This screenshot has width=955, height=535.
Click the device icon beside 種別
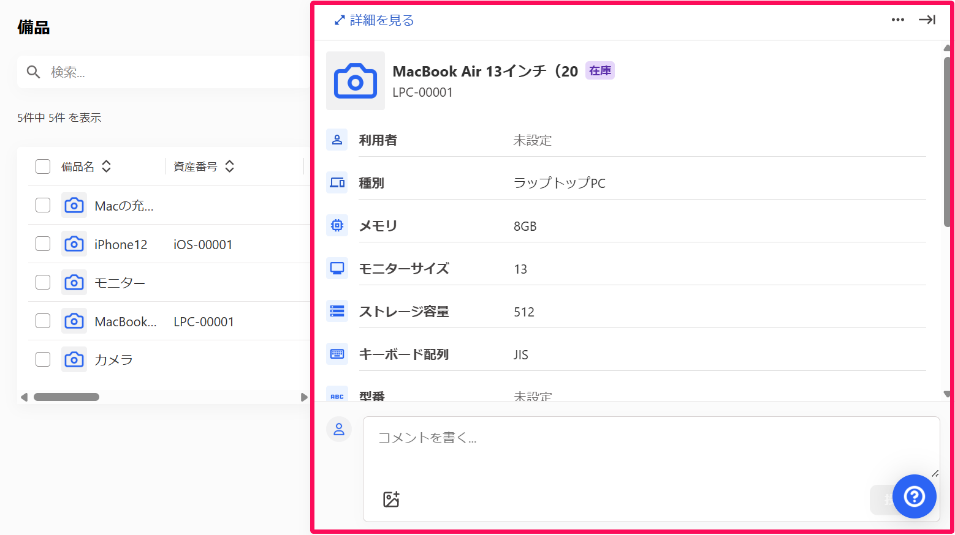point(337,182)
